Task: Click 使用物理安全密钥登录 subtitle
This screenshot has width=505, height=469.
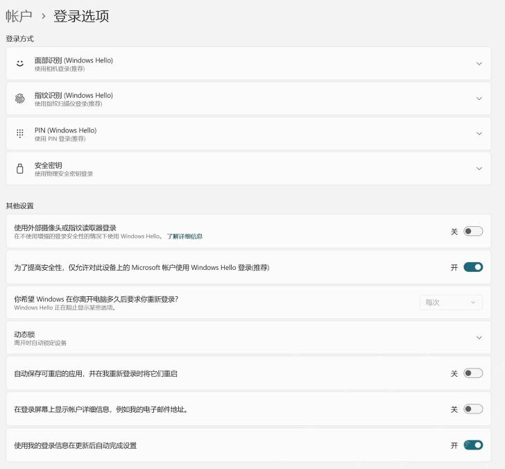Action: coord(64,174)
